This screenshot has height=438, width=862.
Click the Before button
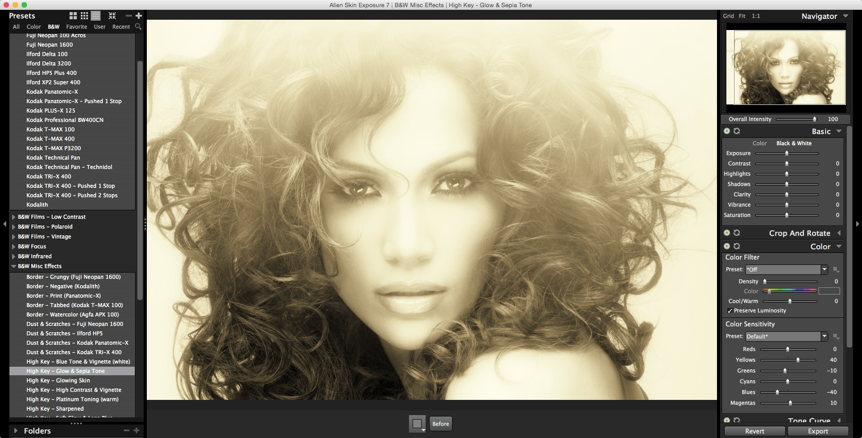coord(440,424)
